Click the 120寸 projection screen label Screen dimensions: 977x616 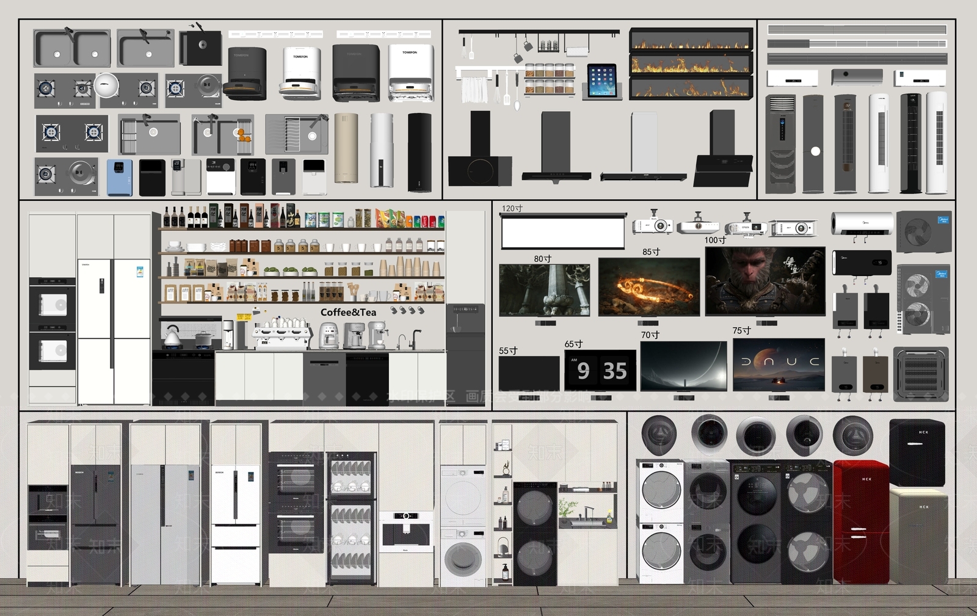click(x=512, y=208)
